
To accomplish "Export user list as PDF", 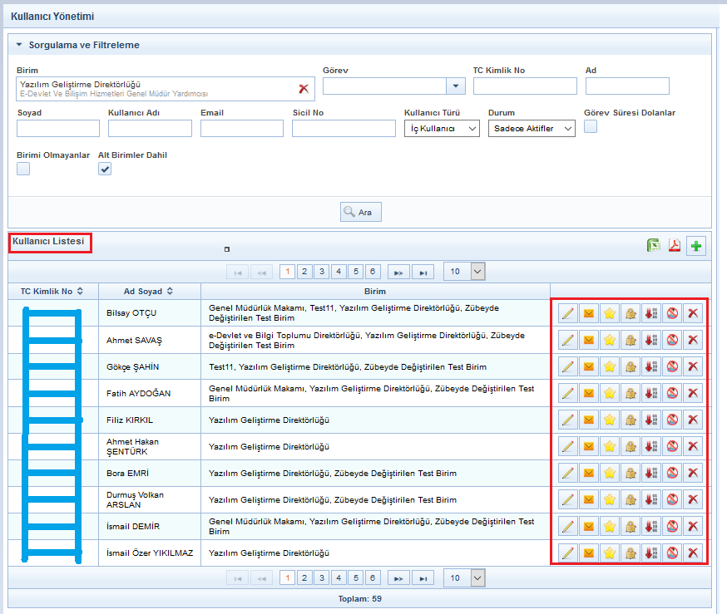I will [x=675, y=245].
